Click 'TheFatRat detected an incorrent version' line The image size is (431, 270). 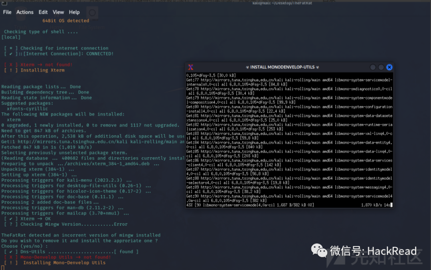[x=81, y=235]
